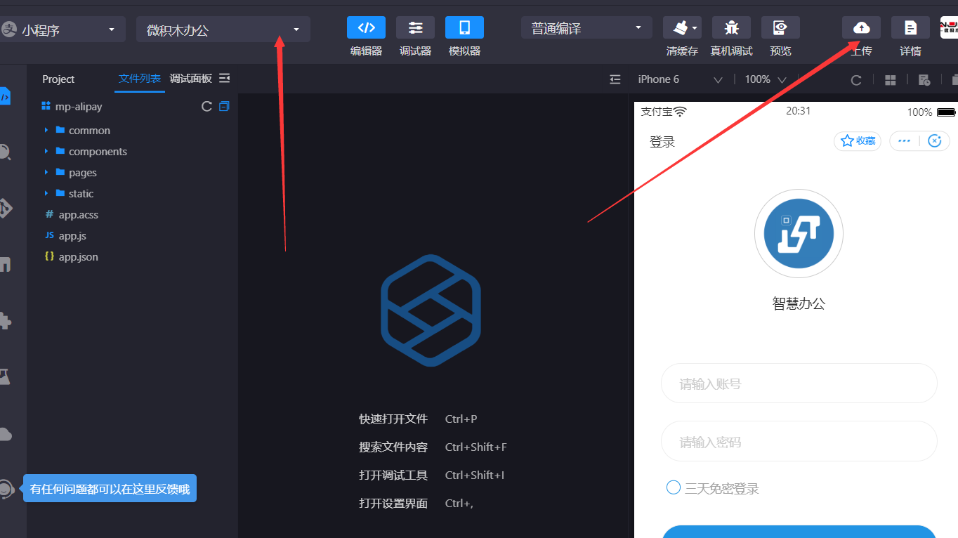This screenshot has width=958, height=538.
Task: Open the lab flask sidebar icon
Action: (x=5, y=377)
